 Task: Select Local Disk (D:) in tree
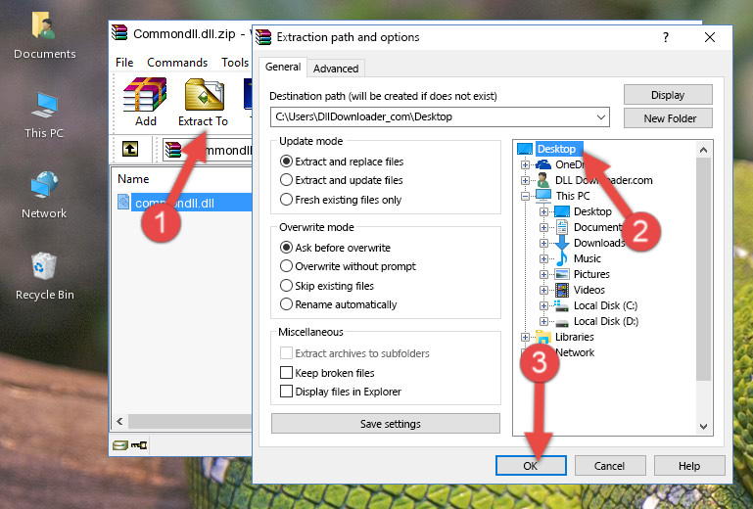(605, 321)
